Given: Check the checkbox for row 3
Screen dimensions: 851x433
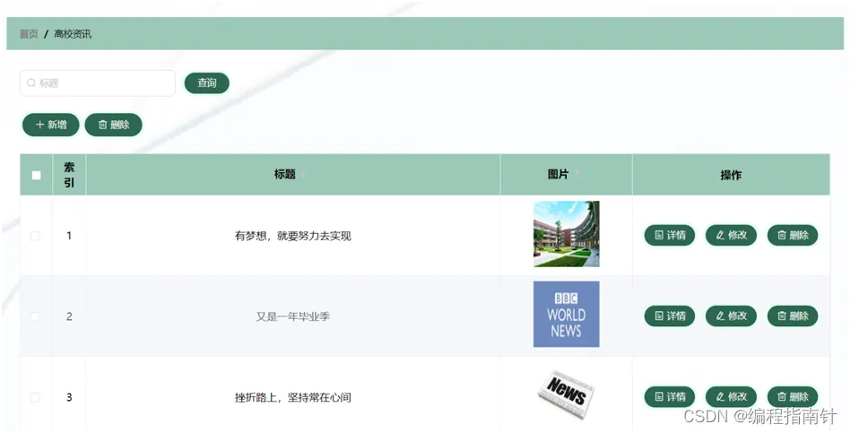Looking at the screenshot, I should click(35, 397).
